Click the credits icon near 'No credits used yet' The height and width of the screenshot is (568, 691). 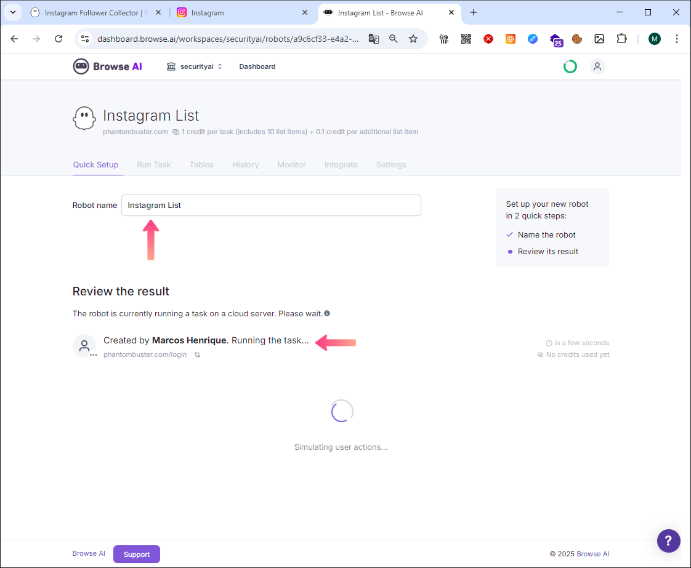(x=540, y=355)
